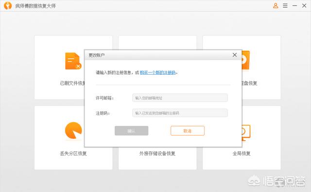Open the hamburger menu icon
The height and width of the screenshot is (192, 311).
[285, 5]
